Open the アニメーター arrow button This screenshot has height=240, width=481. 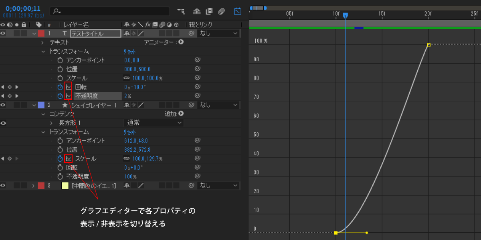pos(181,42)
